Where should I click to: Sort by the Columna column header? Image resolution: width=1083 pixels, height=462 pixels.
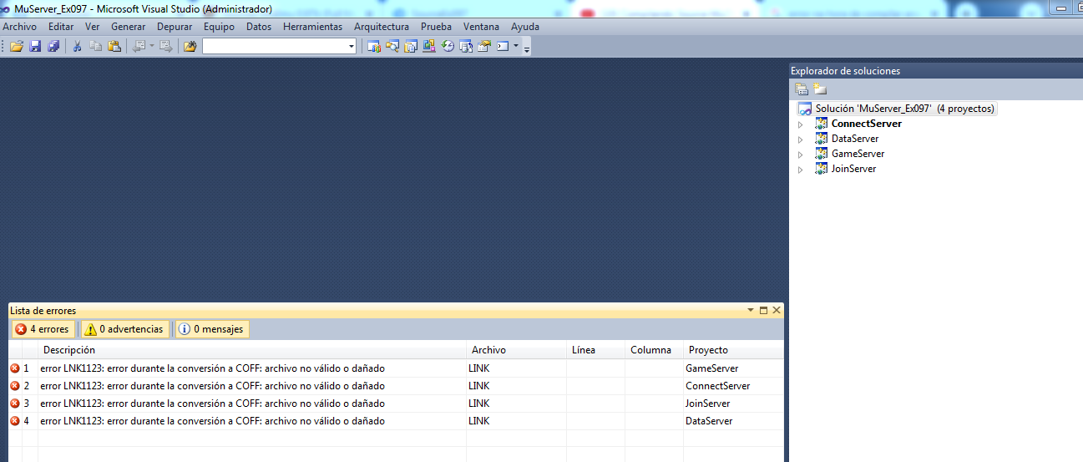[x=654, y=350]
